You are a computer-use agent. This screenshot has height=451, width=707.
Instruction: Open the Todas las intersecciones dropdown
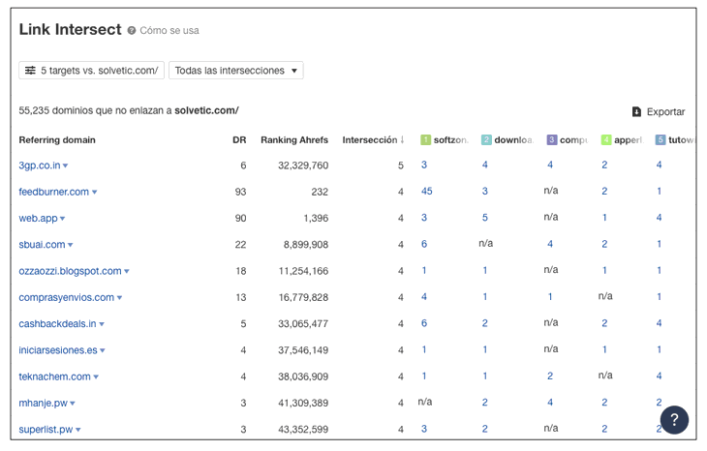click(x=235, y=71)
